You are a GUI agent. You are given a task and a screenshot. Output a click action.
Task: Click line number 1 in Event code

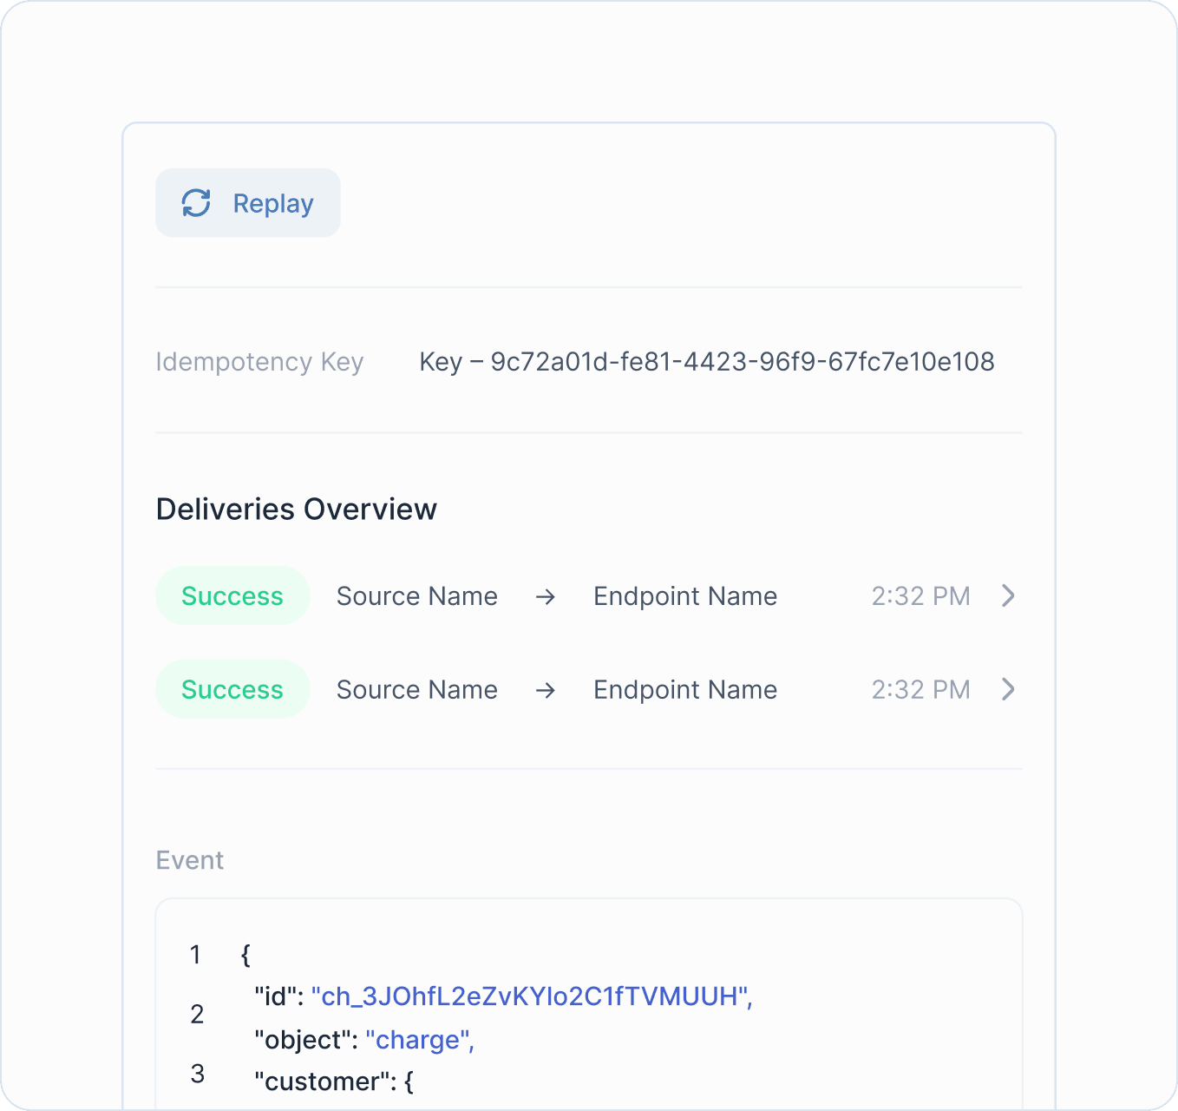click(196, 955)
